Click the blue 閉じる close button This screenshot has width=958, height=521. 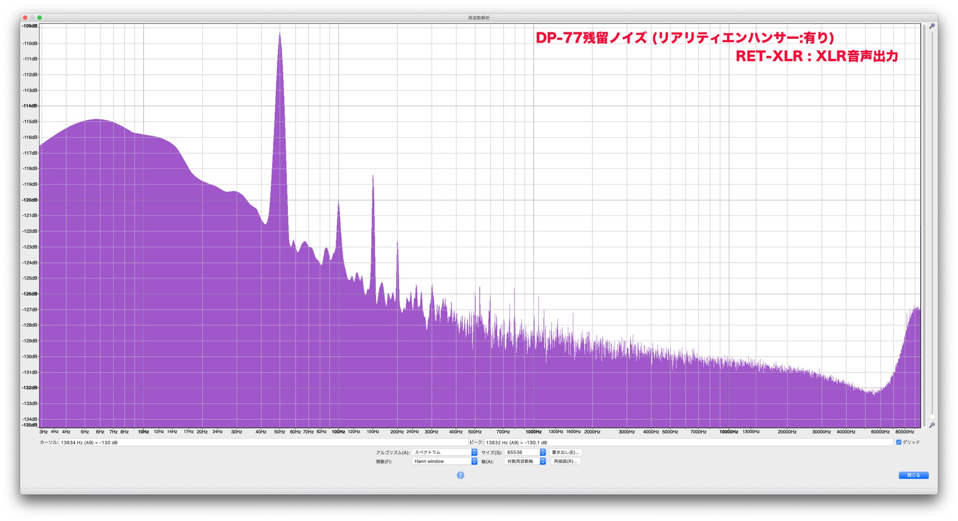913,475
